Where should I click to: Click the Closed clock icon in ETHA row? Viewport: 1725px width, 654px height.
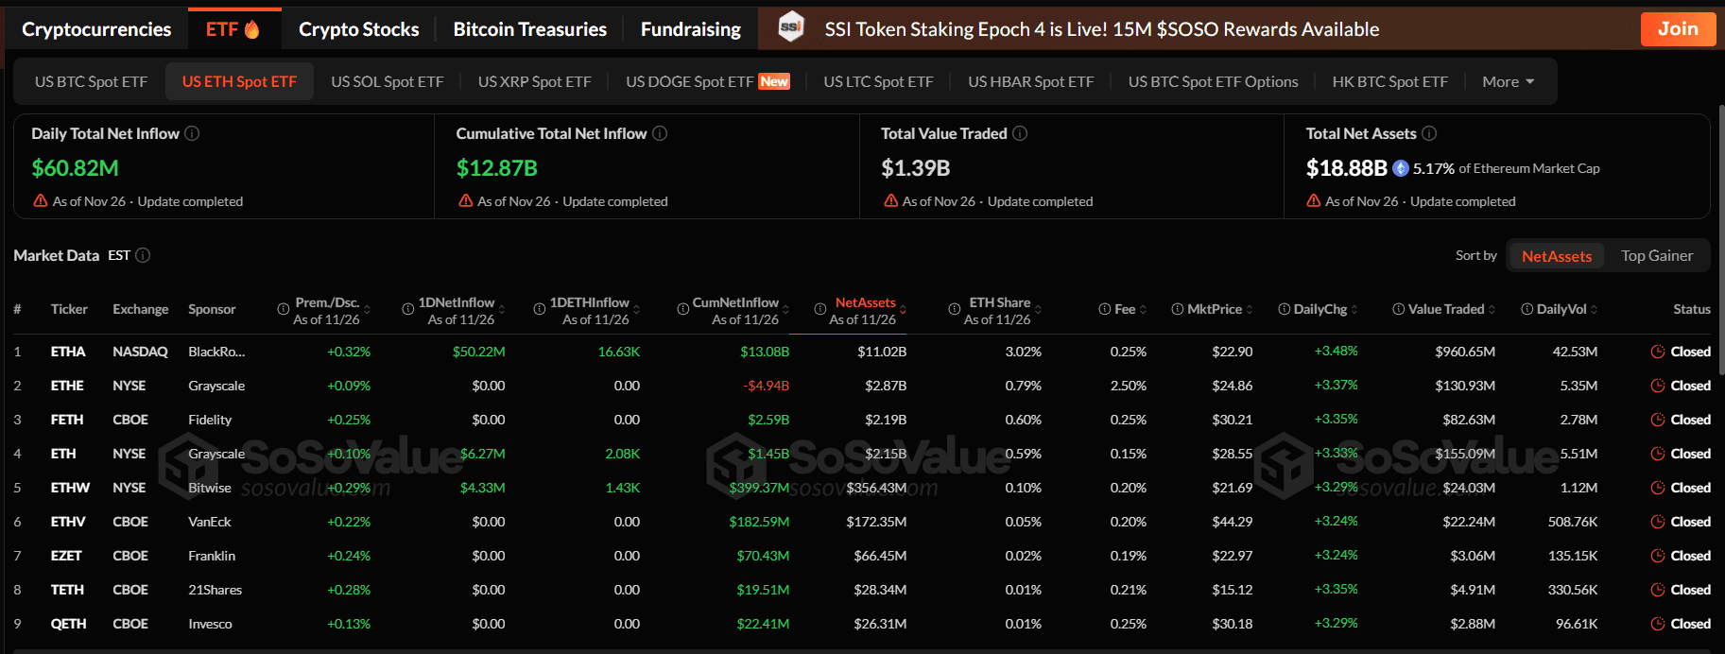point(1658,352)
